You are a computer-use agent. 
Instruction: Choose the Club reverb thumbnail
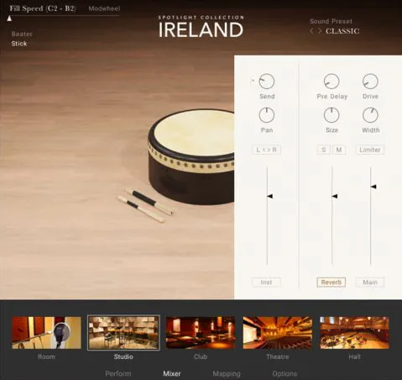tap(201, 333)
